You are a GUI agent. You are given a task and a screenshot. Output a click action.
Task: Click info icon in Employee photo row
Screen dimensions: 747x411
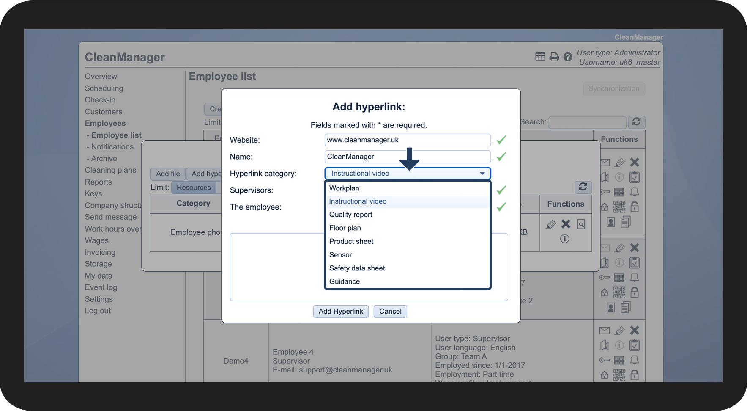click(565, 239)
